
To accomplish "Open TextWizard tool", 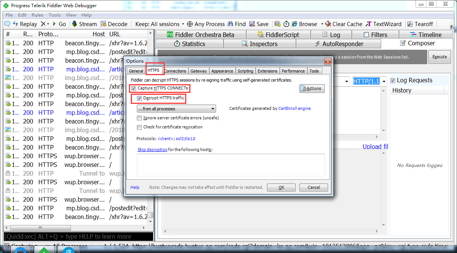I will [384, 24].
